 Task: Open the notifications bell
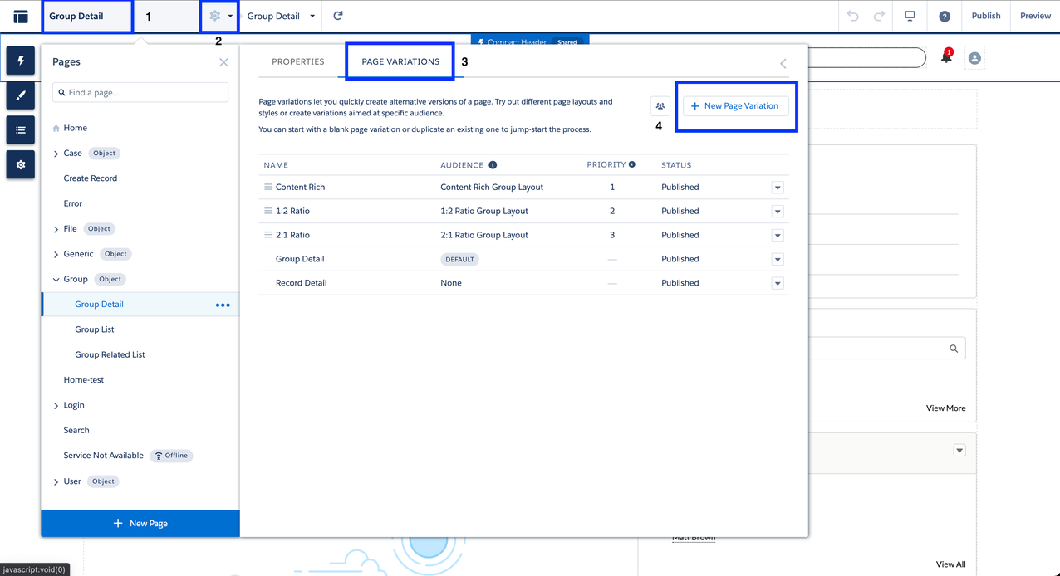pyautogui.click(x=946, y=57)
